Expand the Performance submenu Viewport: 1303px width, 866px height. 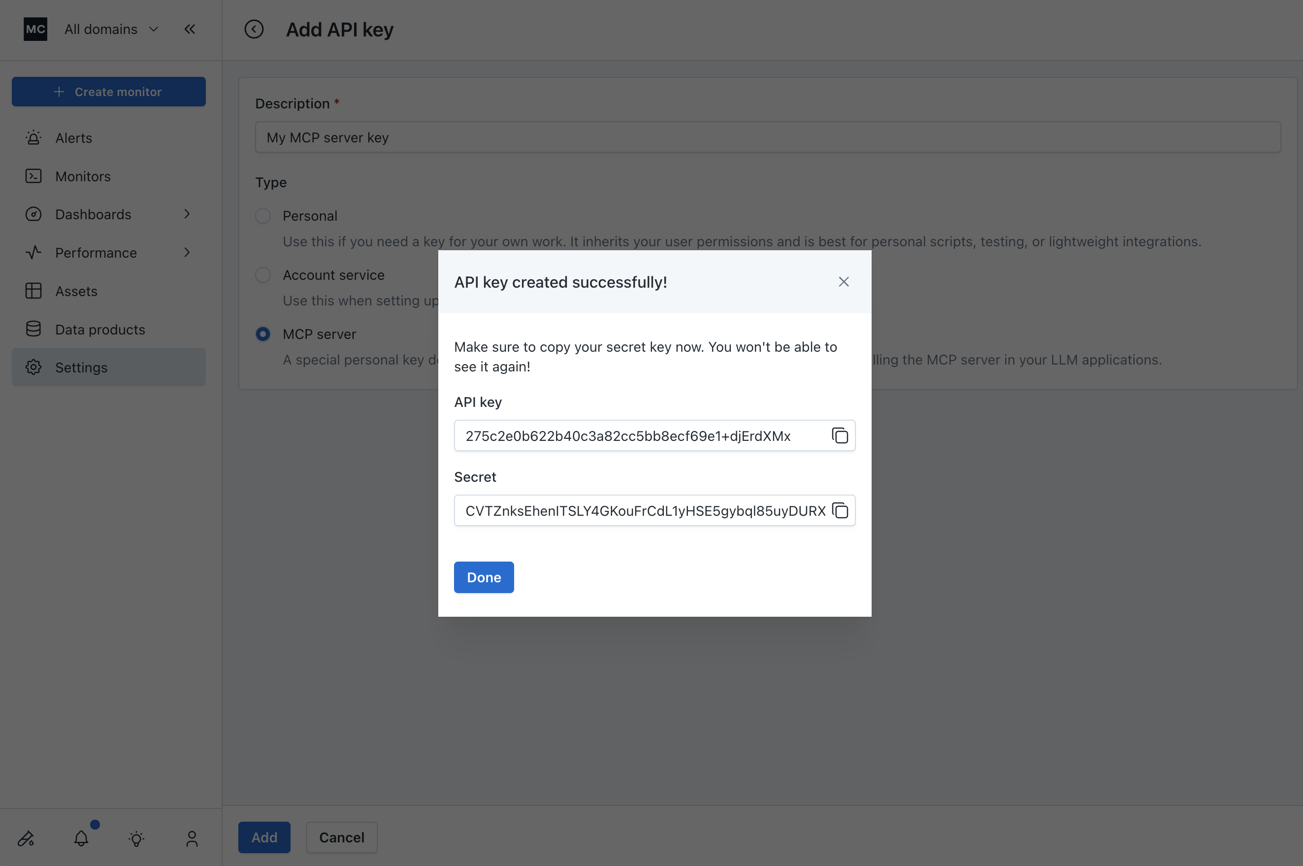[187, 252]
